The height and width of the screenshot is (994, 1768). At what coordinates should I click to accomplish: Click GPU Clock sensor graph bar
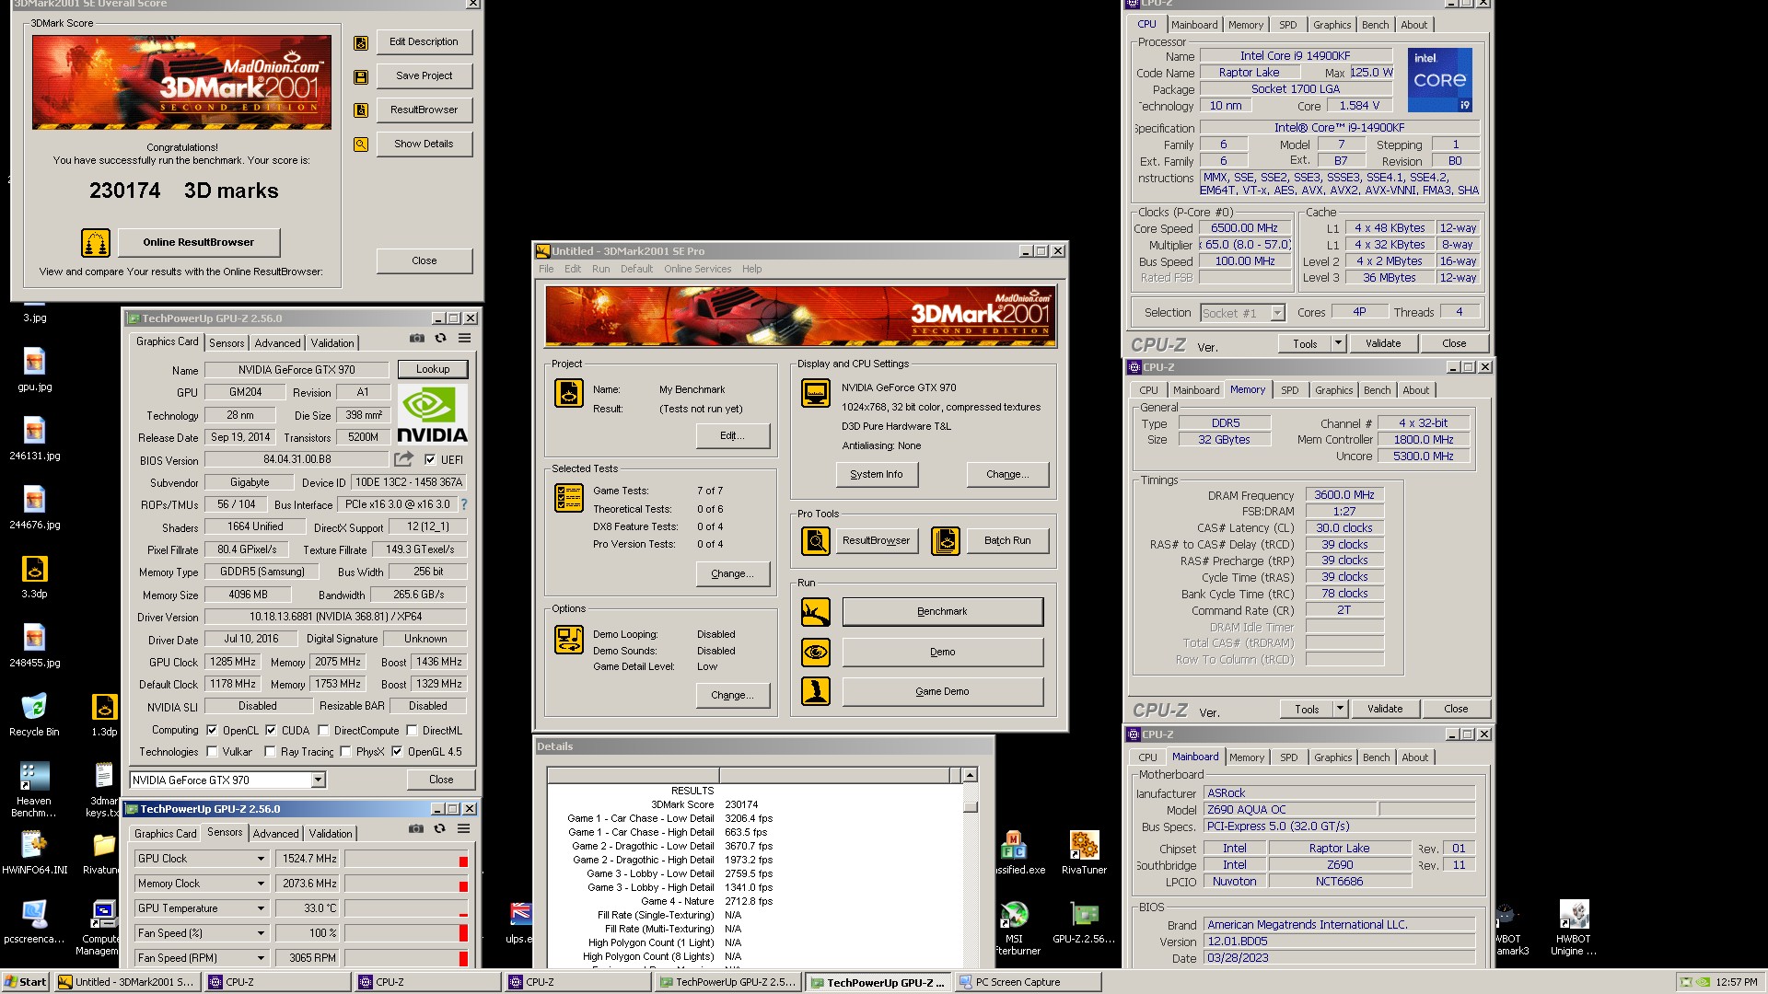click(x=406, y=859)
